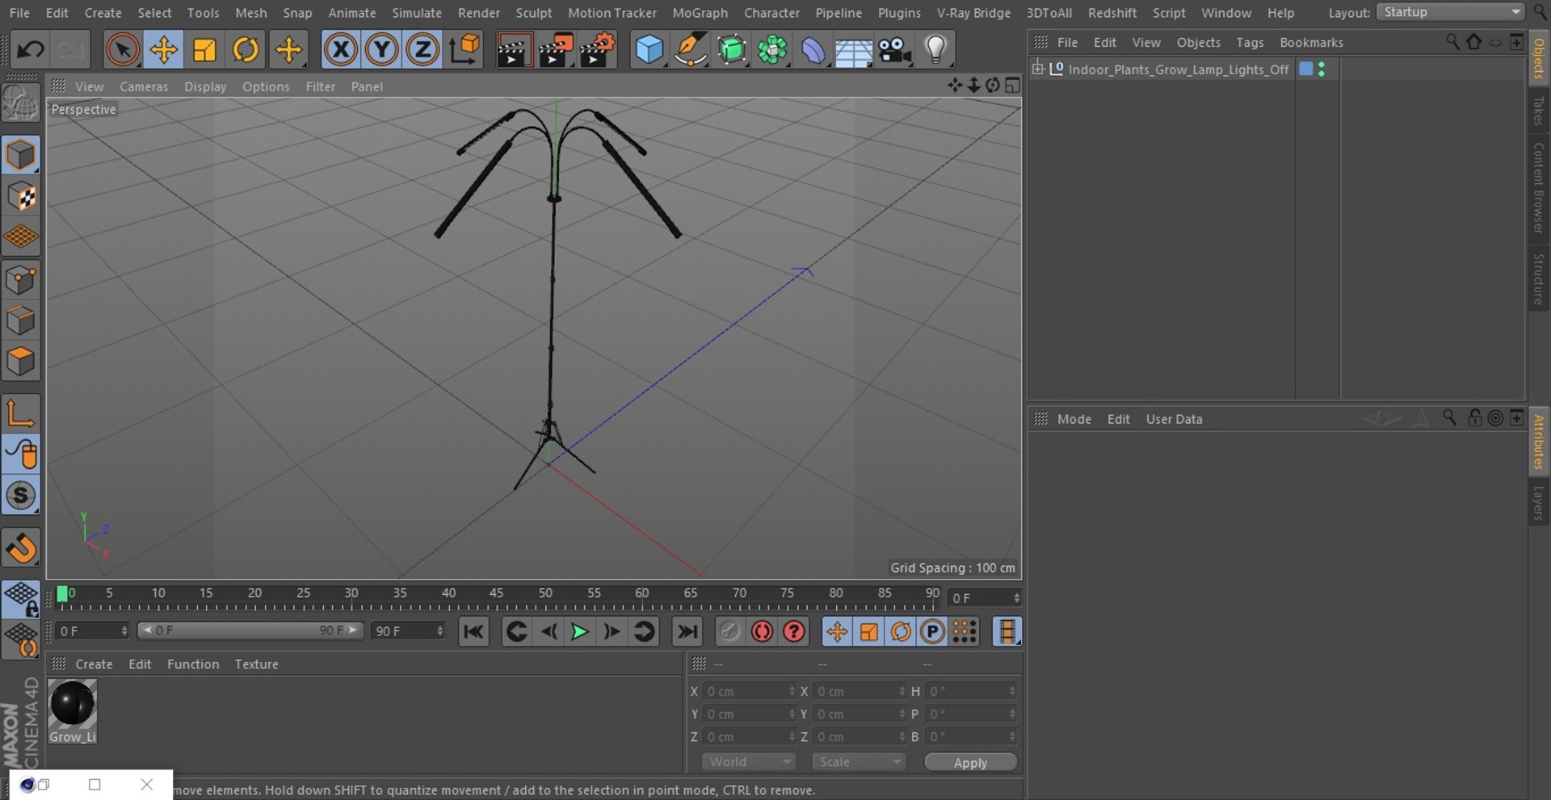Render to Picture Viewer
This screenshot has height=800, width=1551.
pyautogui.click(x=556, y=50)
